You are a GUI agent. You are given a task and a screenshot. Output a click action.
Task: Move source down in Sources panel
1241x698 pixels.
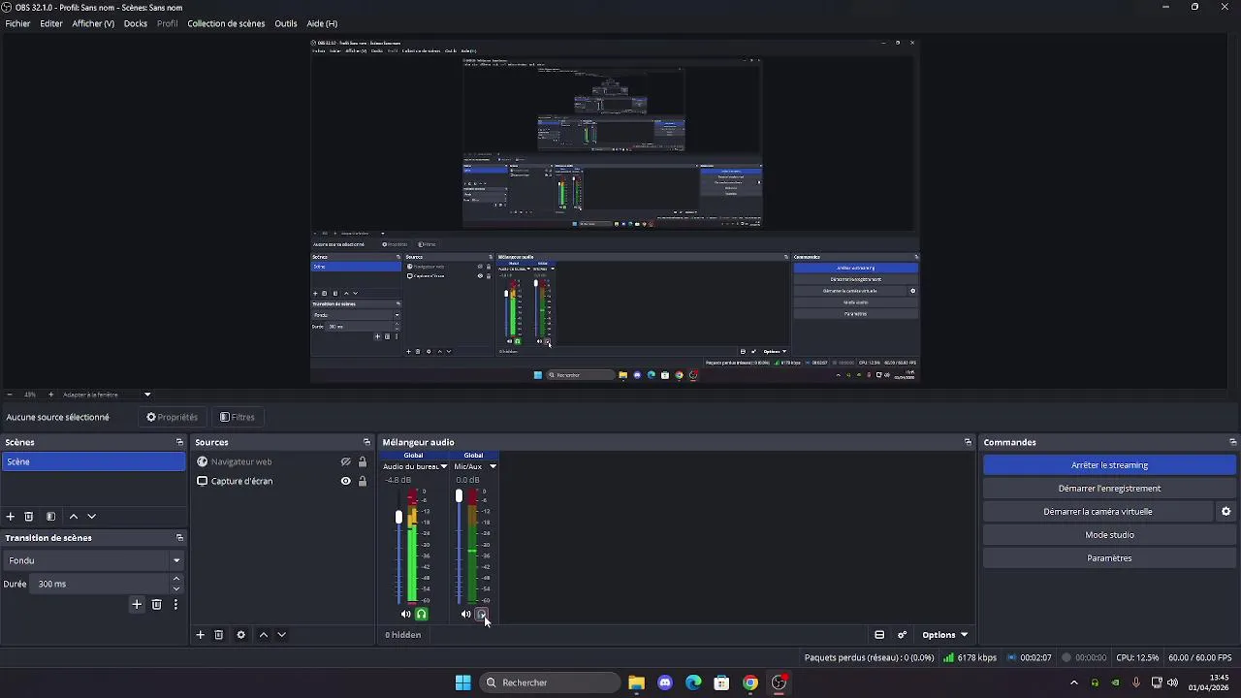(282, 635)
